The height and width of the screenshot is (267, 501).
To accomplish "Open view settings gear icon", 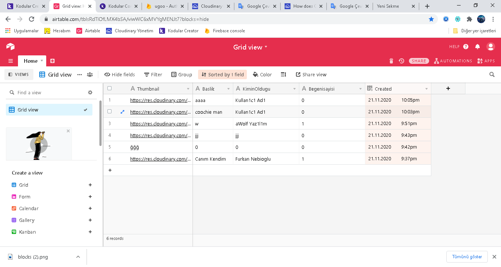I will click(x=90, y=92).
